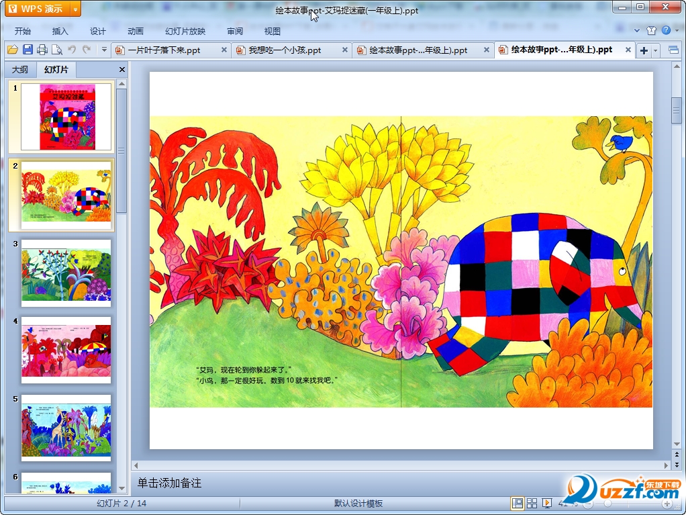Save the presentation with the floppy disk icon
This screenshot has height=515, width=686.
pos(28,50)
